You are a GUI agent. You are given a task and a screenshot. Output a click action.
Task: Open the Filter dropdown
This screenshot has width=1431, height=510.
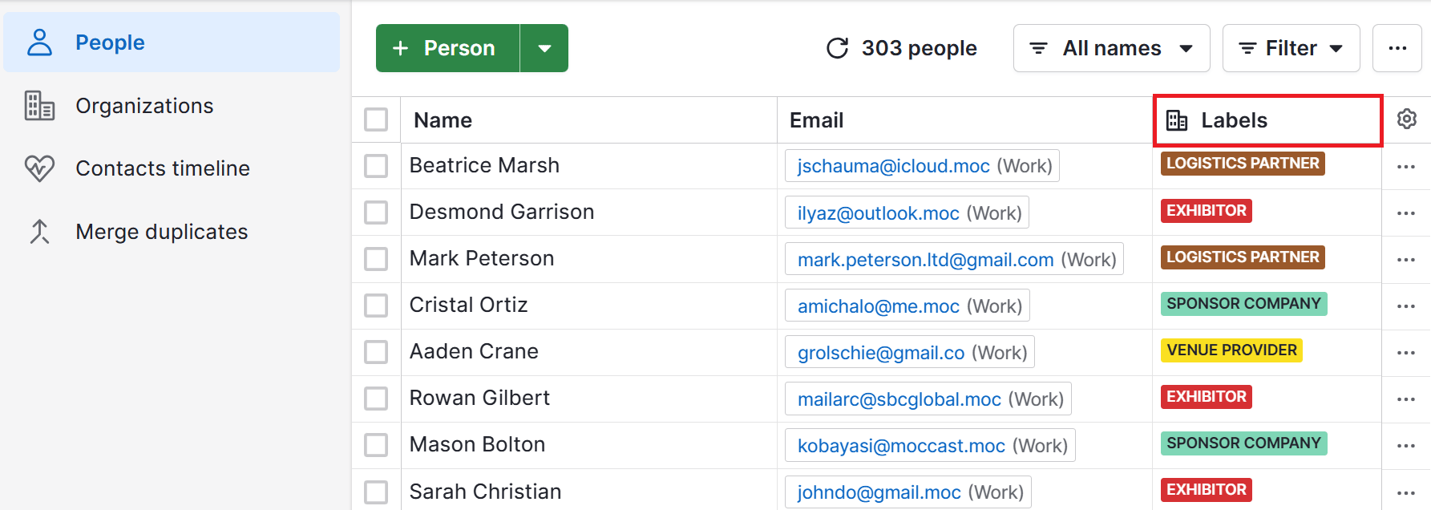(x=1291, y=48)
